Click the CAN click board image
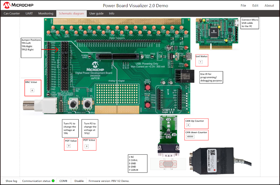The height and width of the screenshot is (185, 280). point(168,136)
